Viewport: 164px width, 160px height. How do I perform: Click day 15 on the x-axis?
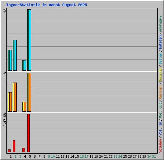(x=77, y=156)
